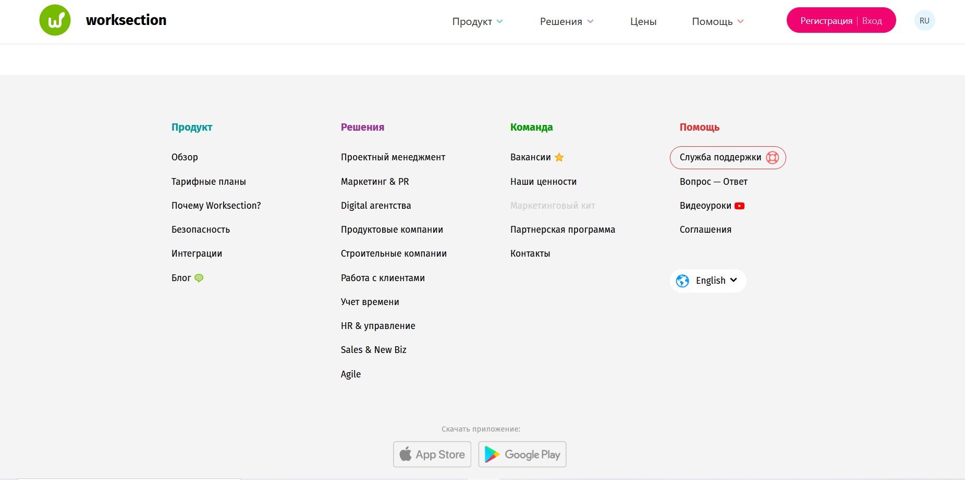
Task: Expand the Решения menu in header
Action: [566, 21]
